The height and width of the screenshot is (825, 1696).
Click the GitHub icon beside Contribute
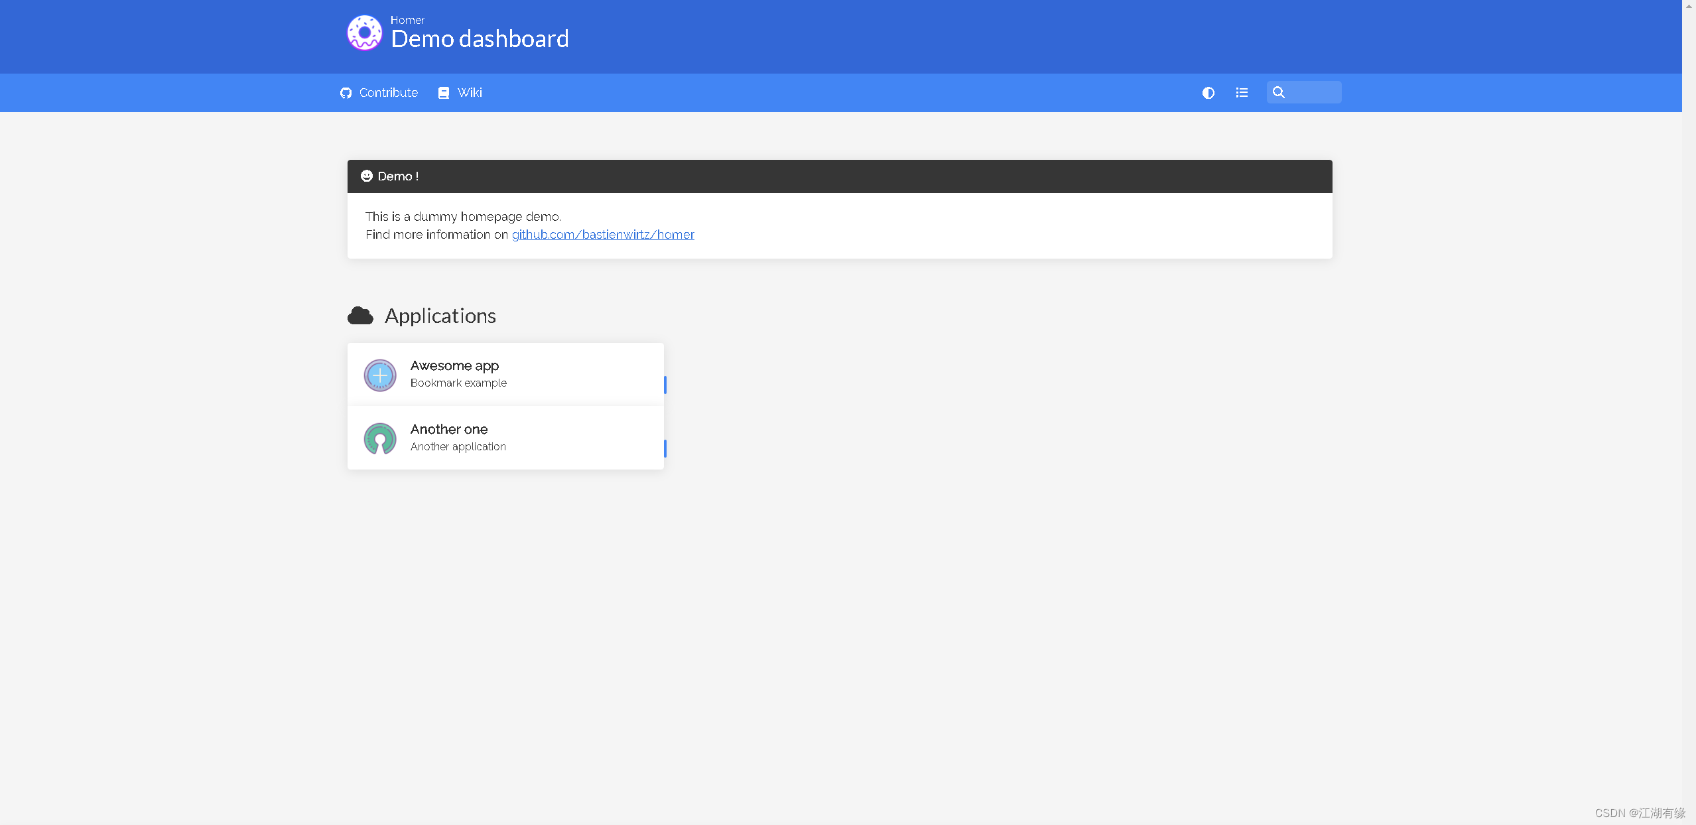point(346,93)
